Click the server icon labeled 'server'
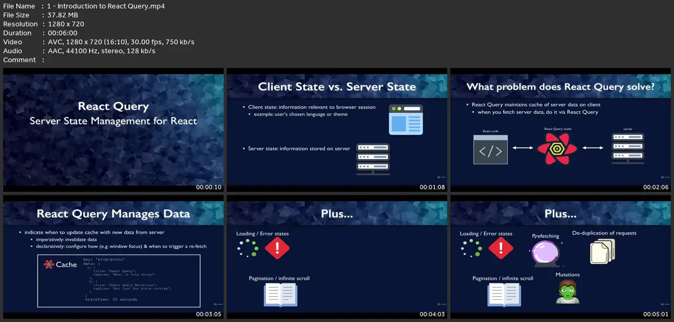This screenshot has height=322, width=674. 628,149
